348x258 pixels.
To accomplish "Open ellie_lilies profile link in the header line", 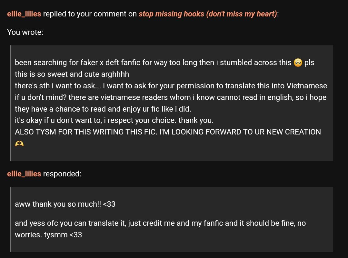I will [24, 14].
